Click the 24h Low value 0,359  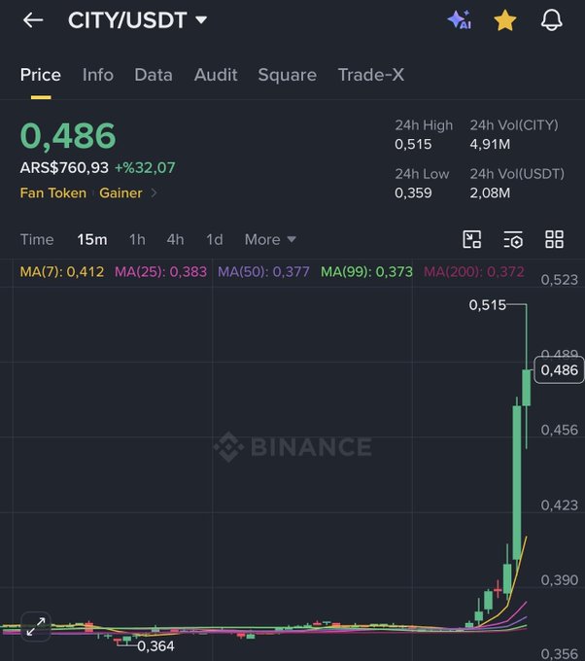[413, 193]
